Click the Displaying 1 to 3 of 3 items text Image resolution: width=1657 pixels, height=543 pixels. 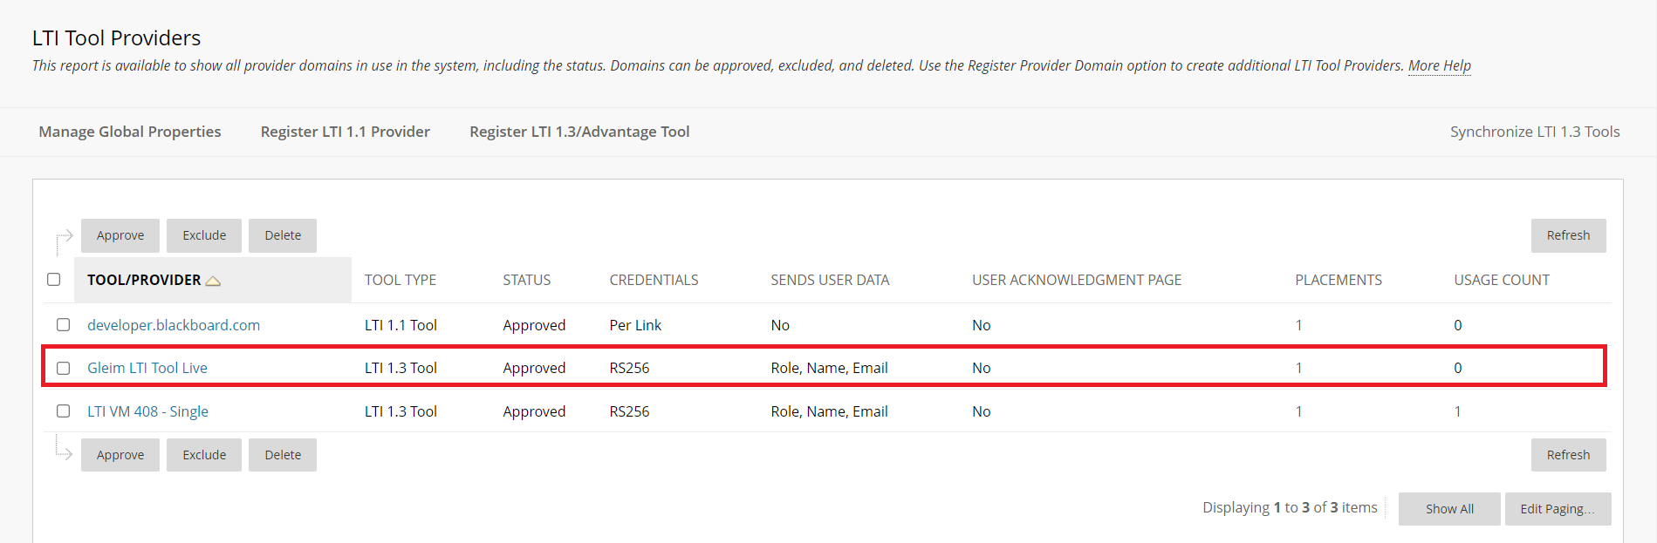[x=1290, y=507]
